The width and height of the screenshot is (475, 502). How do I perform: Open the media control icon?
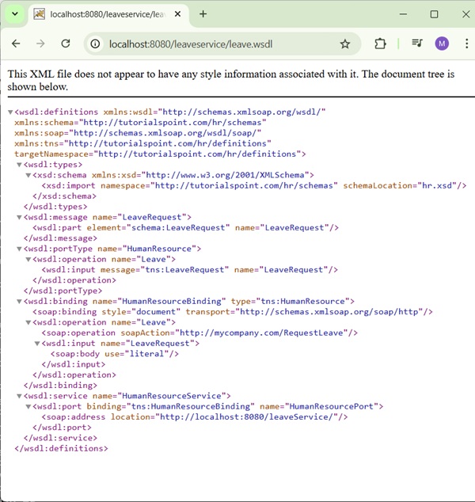point(416,44)
